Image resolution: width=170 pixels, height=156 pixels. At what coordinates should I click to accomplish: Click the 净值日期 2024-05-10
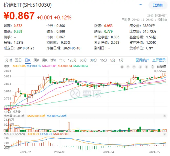[x=72, y=48]
